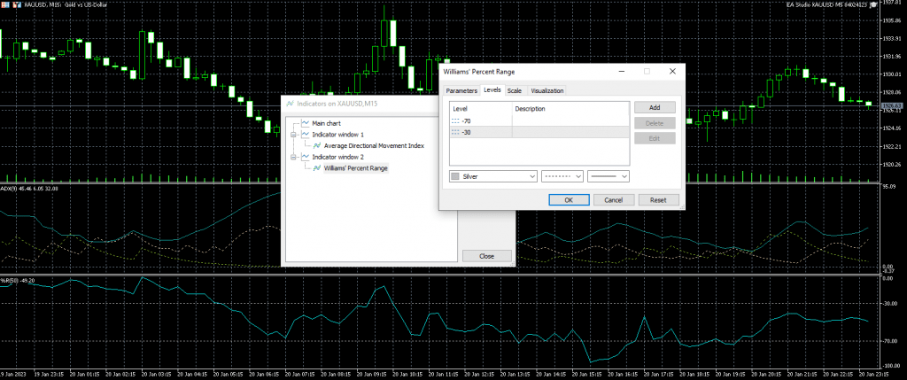Open the line width dropdown

point(609,176)
